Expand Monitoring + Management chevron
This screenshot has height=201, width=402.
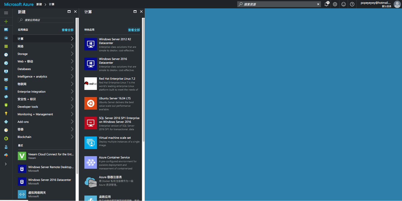tap(72, 114)
